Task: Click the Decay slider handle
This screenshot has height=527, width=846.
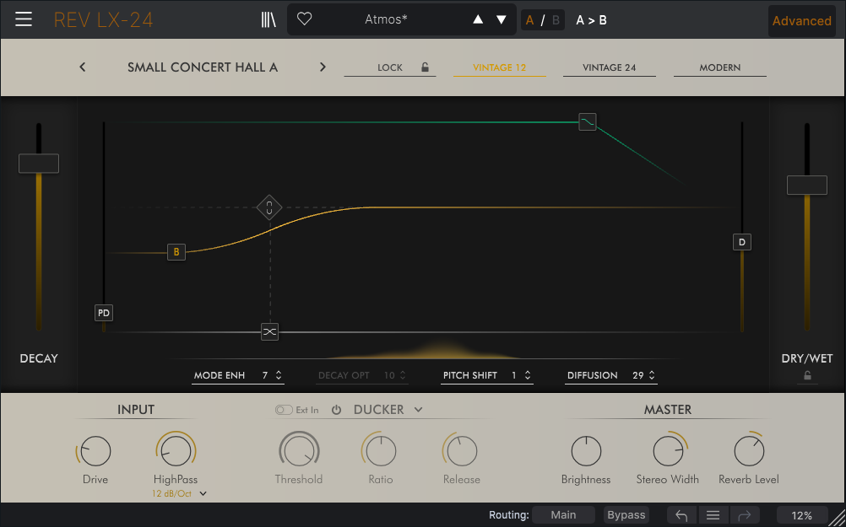Action: (x=39, y=164)
